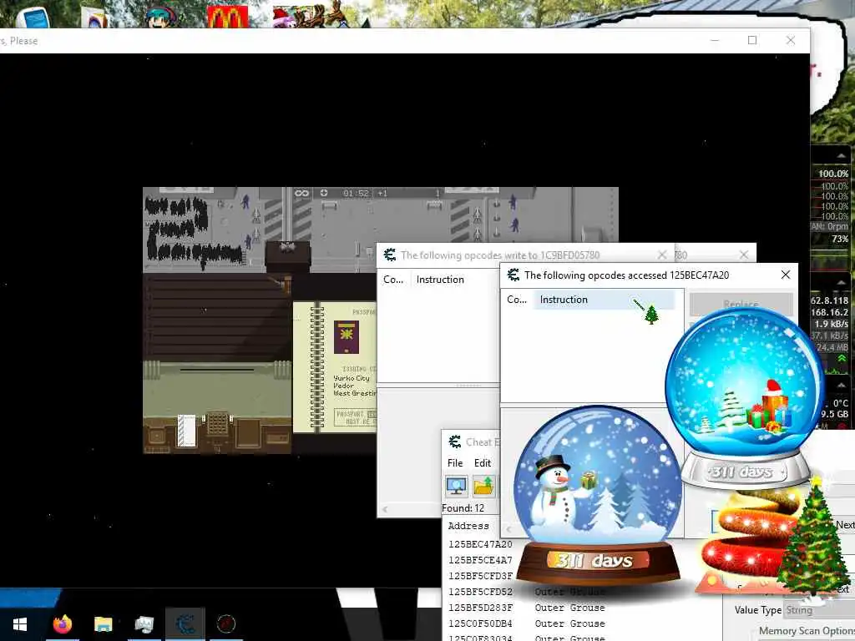Viewport: 855px width, 641px height.
Task: Click the snowman snow globe countdown widget
Action: click(x=598, y=496)
